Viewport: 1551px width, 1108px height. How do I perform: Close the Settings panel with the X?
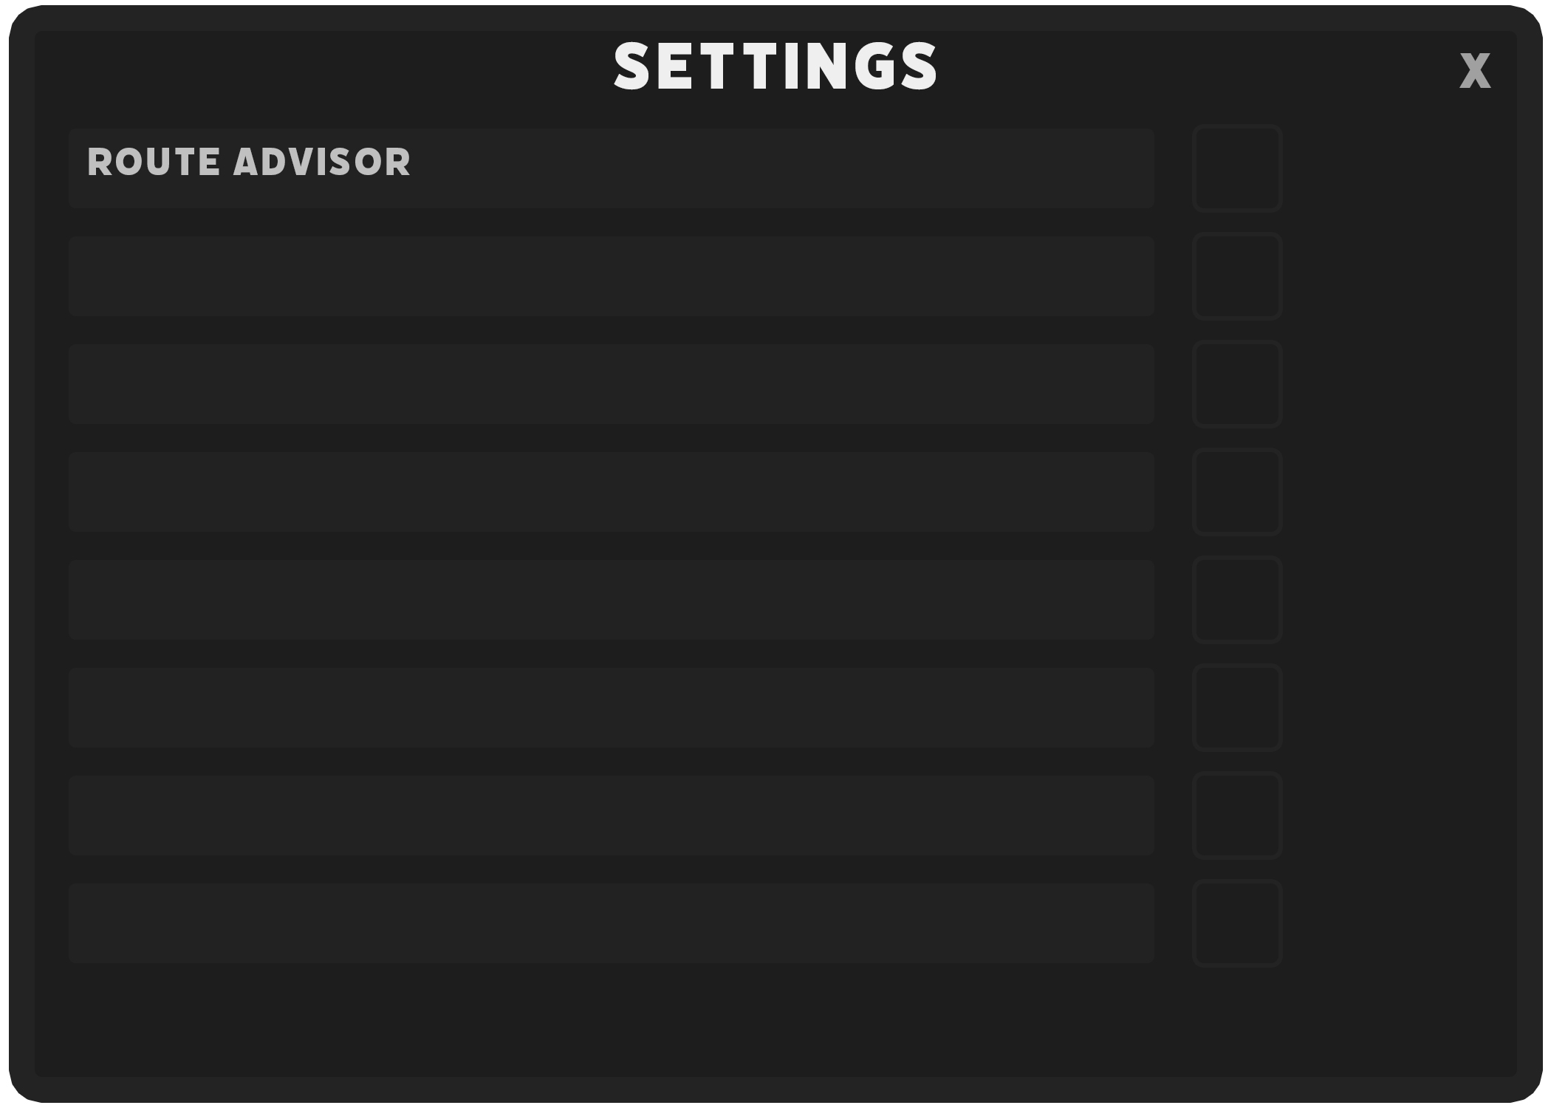1475,71
